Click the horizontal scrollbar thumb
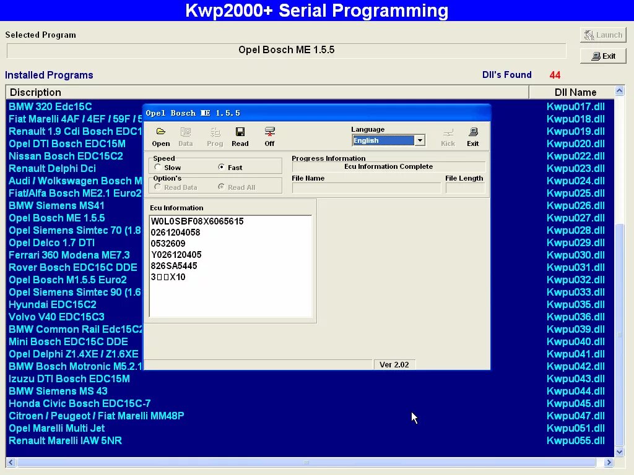This screenshot has width=634, height=475. coord(306,462)
